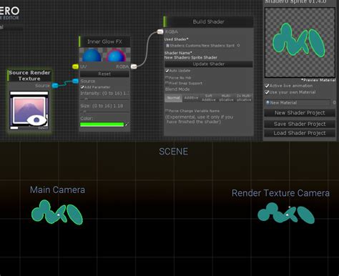Disable the Active live animation checkbox
This screenshot has width=339, height=276.
pyautogui.click(x=267, y=86)
